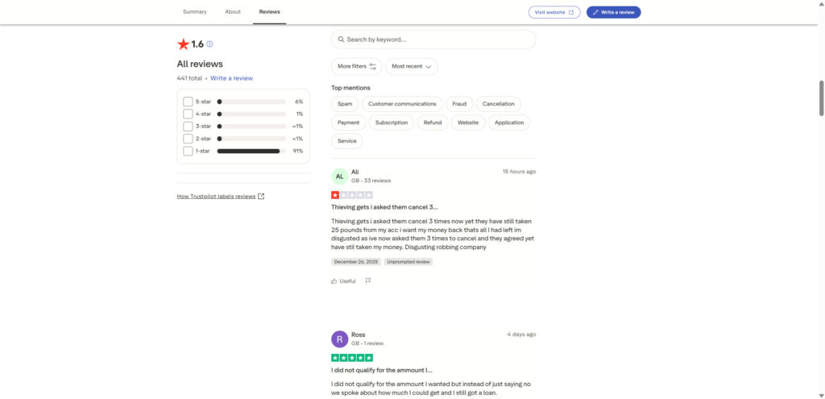
Task: Click the filter sliders icon
Action: pyautogui.click(x=373, y=66)
